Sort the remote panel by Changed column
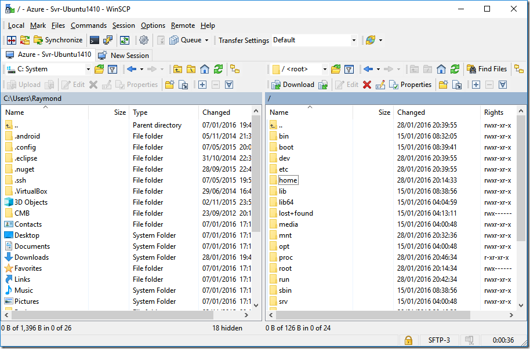The height and width of the screenshot is (349, 530). [x=437, y=112]
